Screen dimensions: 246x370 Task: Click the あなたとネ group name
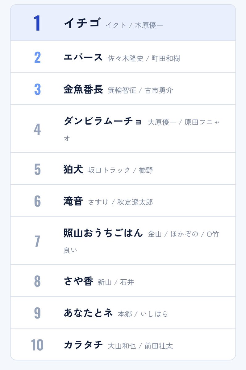88,313
